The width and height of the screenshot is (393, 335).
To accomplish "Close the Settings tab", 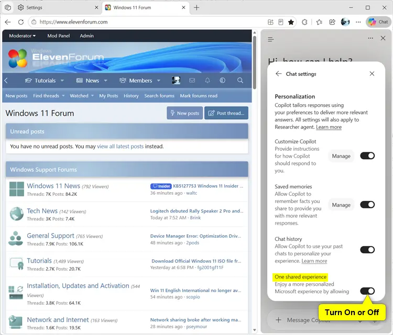I will 96,7.
